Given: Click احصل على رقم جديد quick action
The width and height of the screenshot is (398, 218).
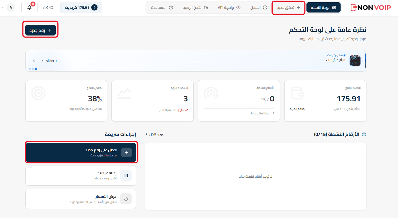Looking at the screenshot, I should click(81, 152).
